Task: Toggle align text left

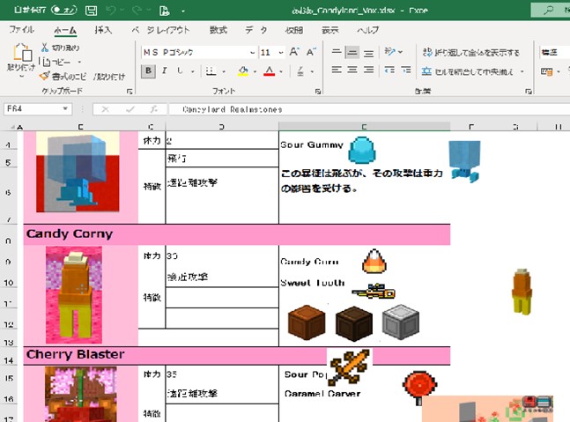Action: pos(337,70)
